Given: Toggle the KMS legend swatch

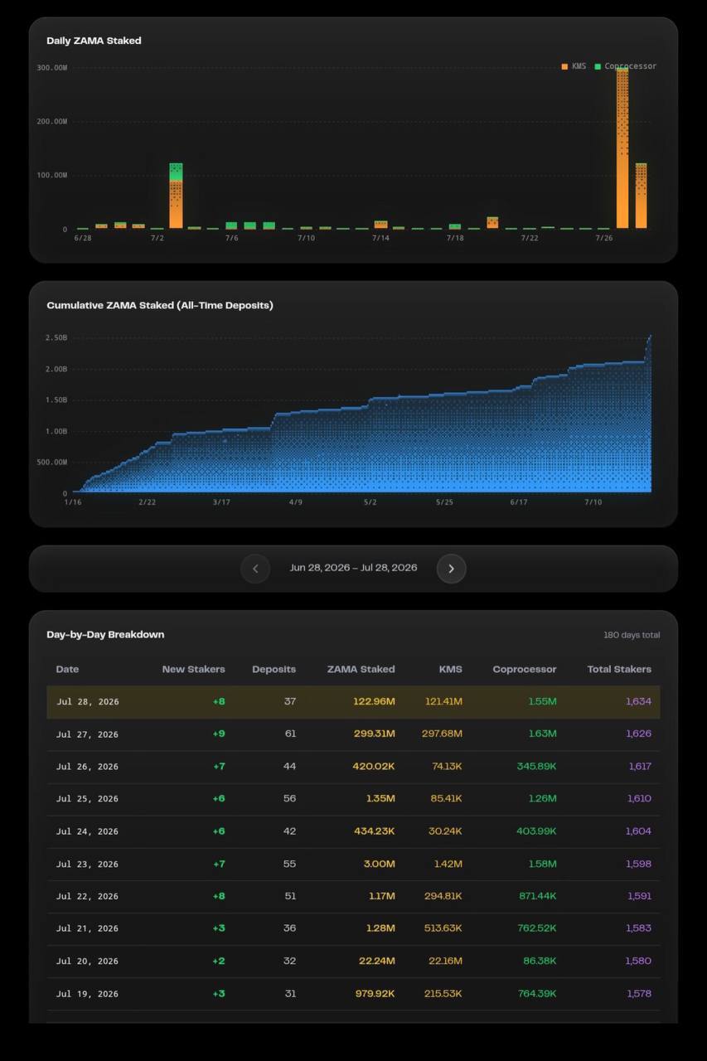Looking at the screenshot, I should tap(564, 66).
